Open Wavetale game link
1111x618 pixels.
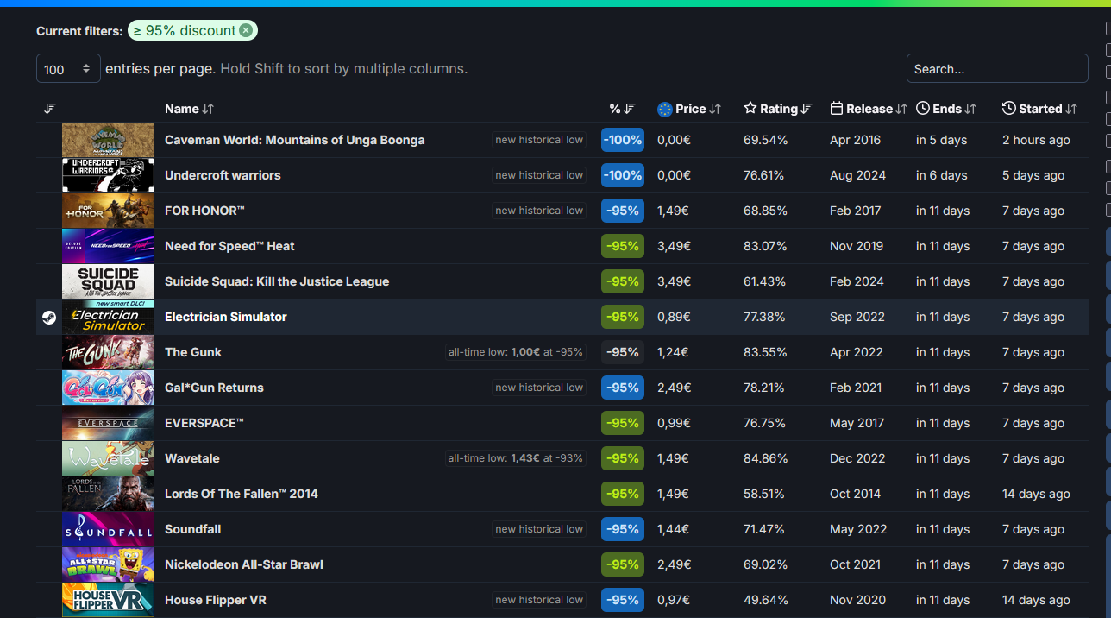click(x=192, y=458)
